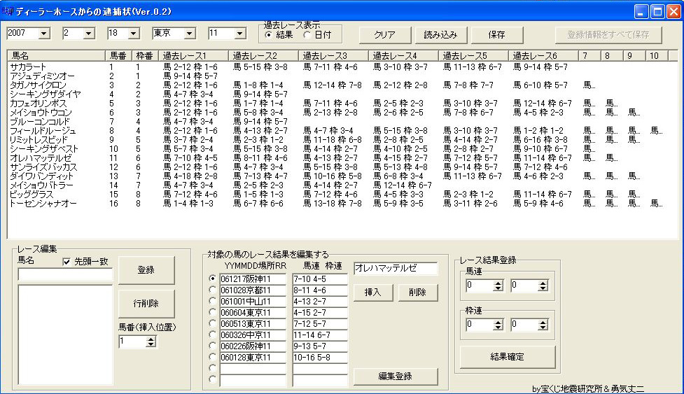Click the app icon in title bar
This screenshot has height=394, width=684.
(8, 12)
